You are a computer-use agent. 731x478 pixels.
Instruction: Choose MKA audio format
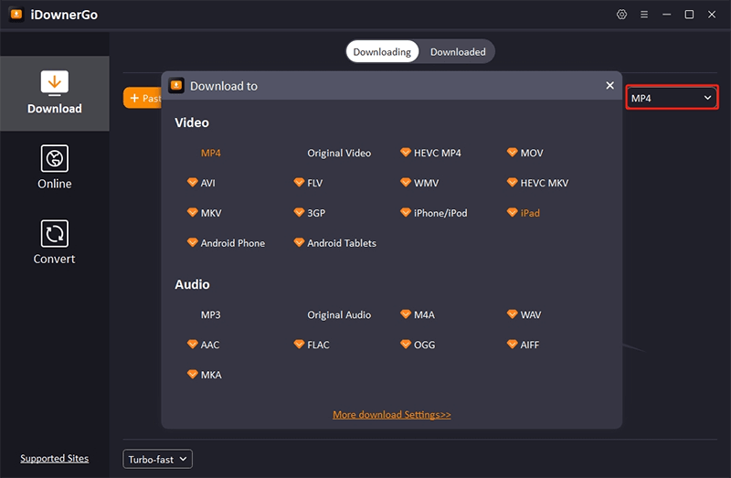[x=211, y=375]
